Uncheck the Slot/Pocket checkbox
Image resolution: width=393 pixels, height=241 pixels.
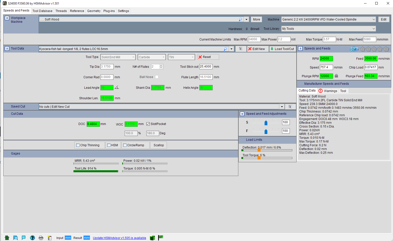[x=148, y=124]
